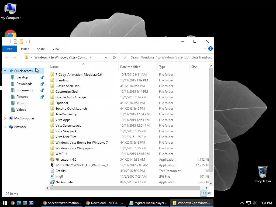Select Quick access in navigation pane
This screenshot has width=276, height=207.
point(23,71)
